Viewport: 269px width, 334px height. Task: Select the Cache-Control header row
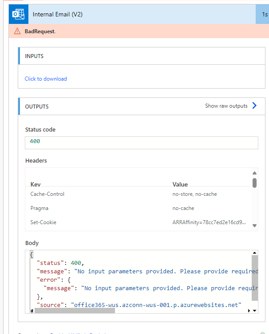click(138, 194)
